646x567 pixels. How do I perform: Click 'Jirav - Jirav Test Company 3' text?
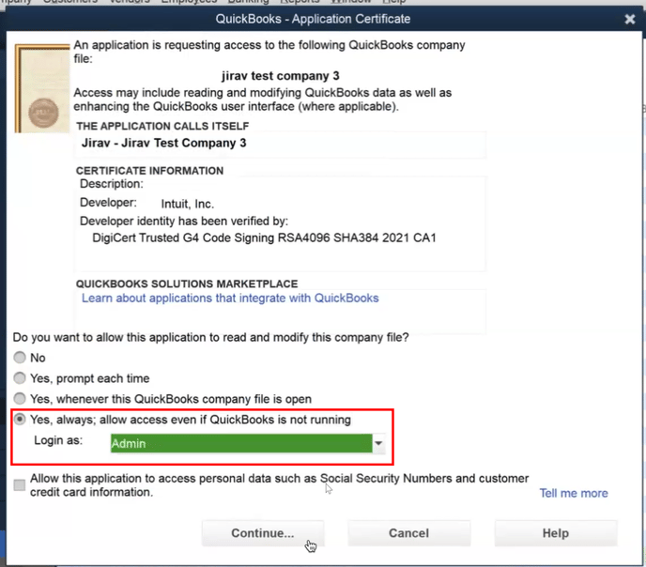[163, 143]
